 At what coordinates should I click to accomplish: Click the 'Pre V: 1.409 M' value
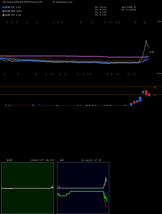(128, 10)
